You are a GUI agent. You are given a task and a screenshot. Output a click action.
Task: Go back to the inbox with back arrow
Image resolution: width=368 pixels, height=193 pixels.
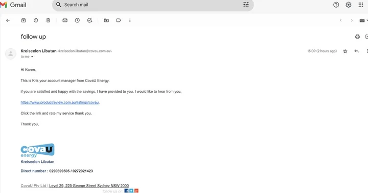point(8,20)
